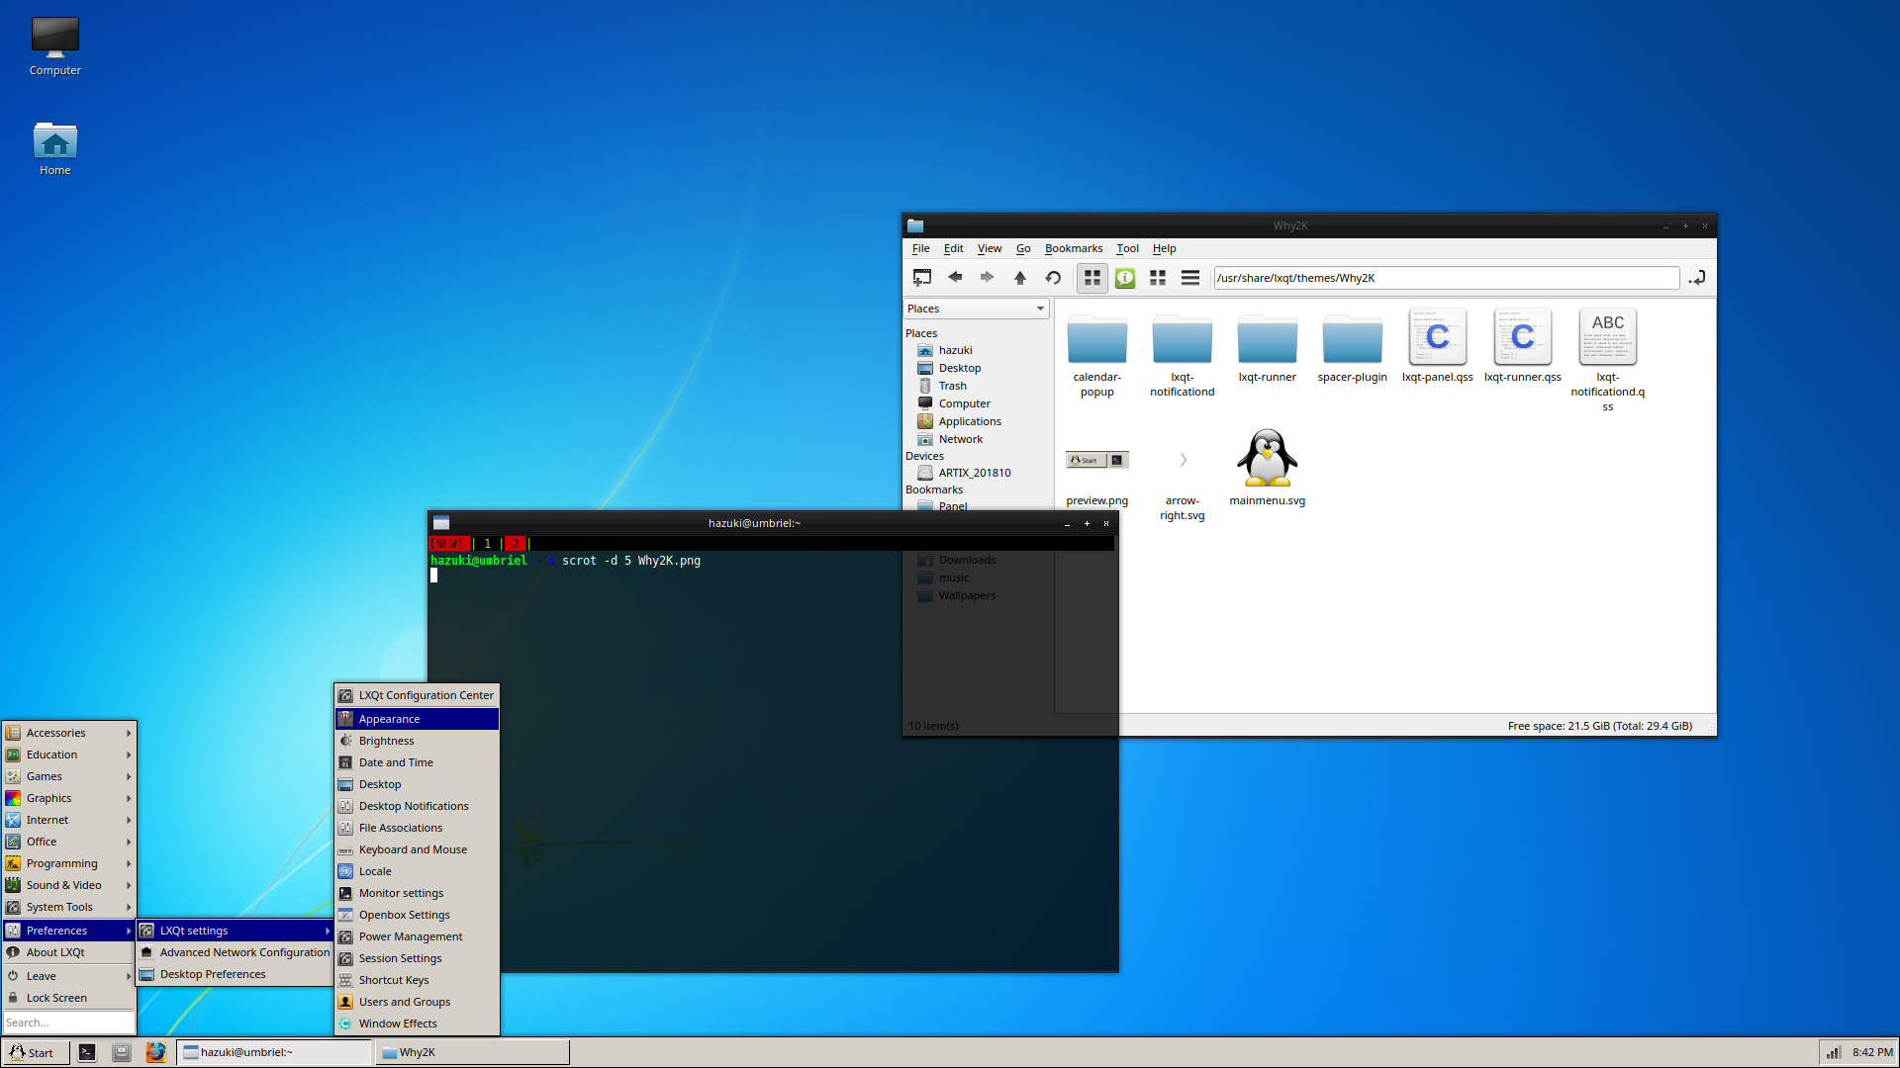Open the lxqt-notificationd folder
The height and width of the screenshot is (1068, 1900).
(1183, 356)
